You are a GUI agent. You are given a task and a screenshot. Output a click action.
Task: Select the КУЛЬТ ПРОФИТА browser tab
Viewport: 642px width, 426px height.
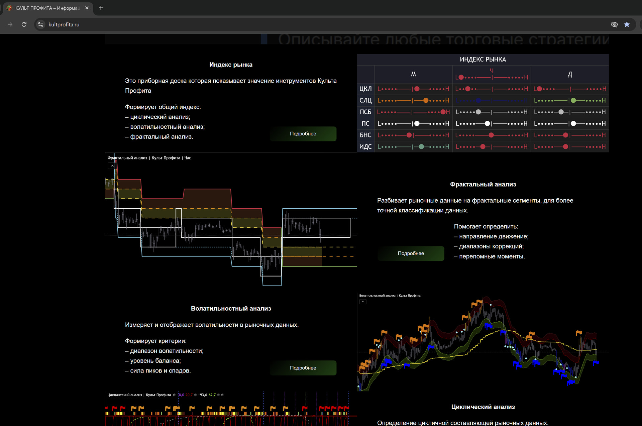coord(47,8)
